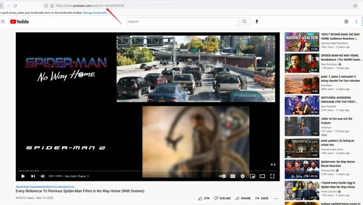Open the Manage bookmarks link
The height and width of the screenshot is (205, 363).
coord(96,13)
